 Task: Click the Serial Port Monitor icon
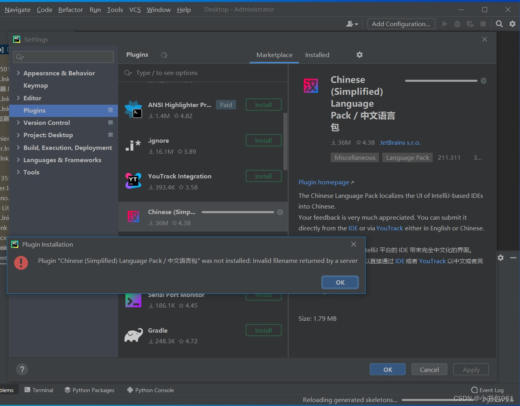pos(133,301)
